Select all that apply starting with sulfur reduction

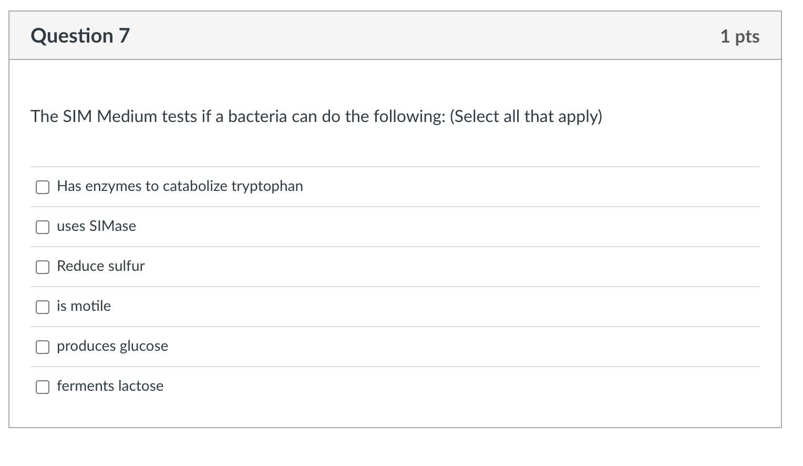click(42, 267)
